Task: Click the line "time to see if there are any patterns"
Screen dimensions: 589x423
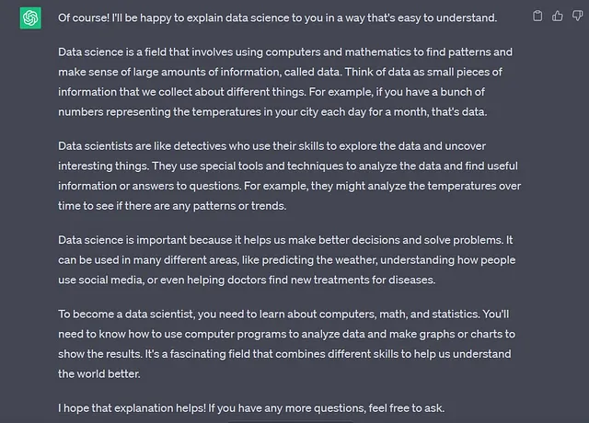Action: [x=172, y=206]
